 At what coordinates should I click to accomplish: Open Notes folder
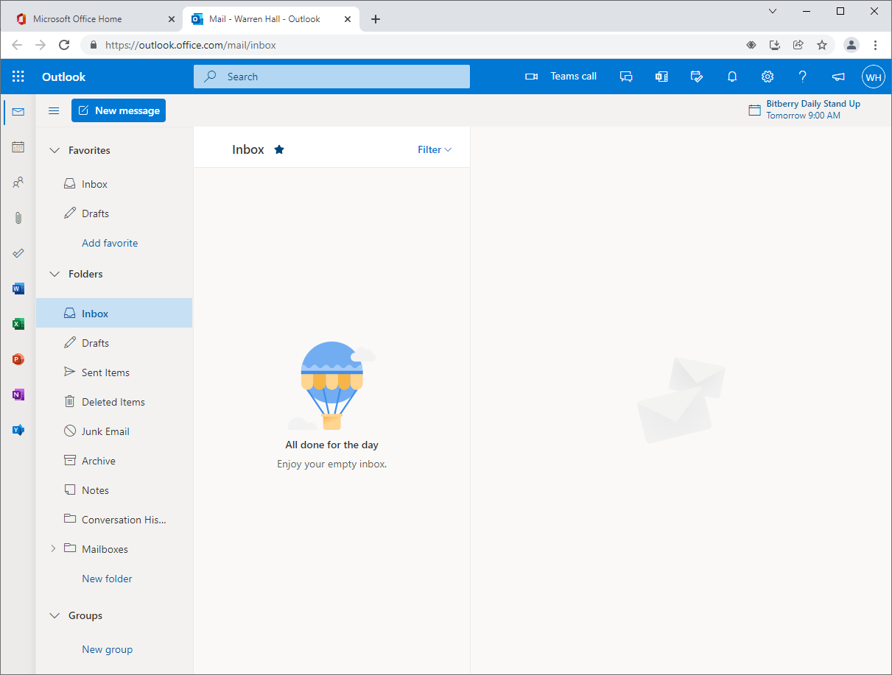click(x=114, y=490)
